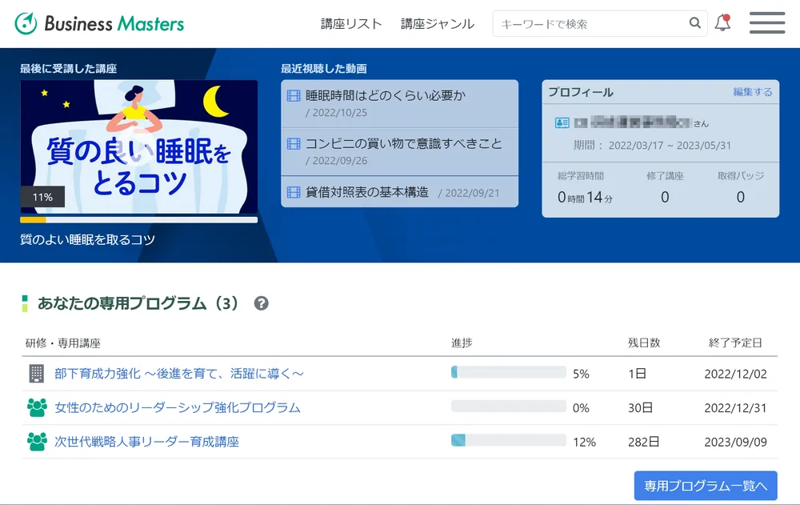Open the 質の良い睡眠をとるコツ course thumbnail
This screenshot has height=505, width=800.
pos(138,146)
